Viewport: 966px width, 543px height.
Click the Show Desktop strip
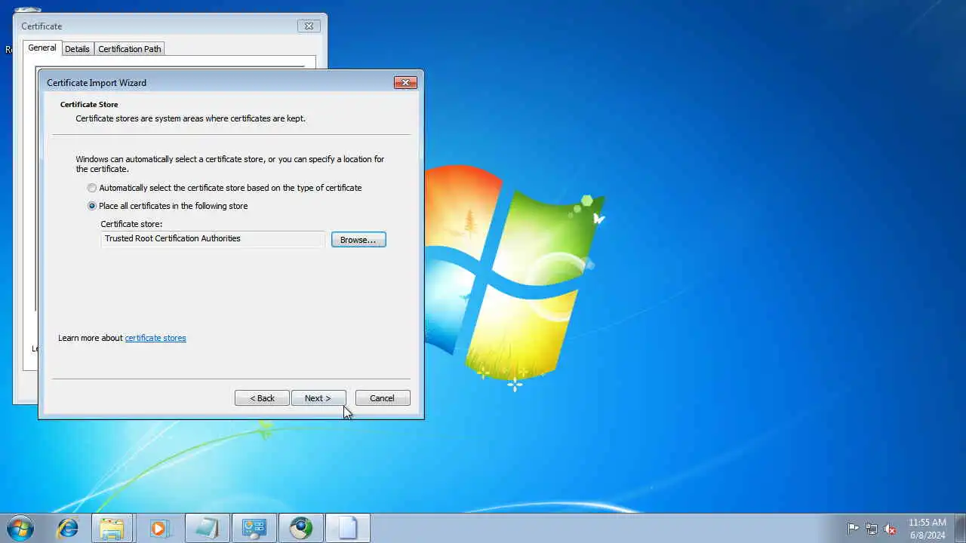[x=960, y=528]
